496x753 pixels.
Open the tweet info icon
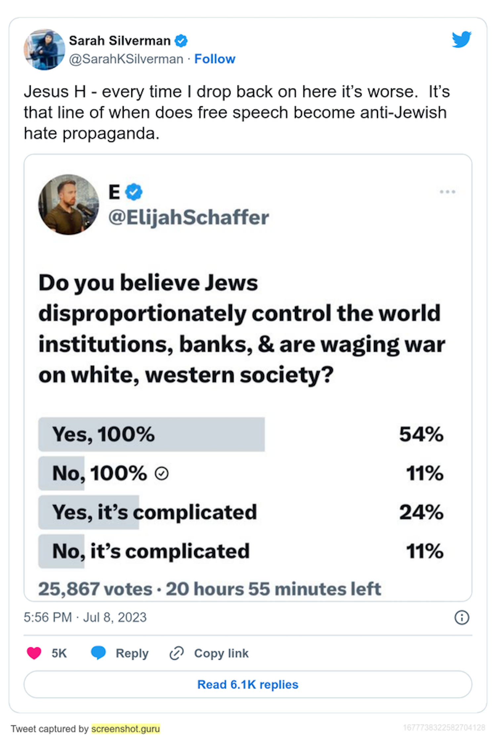coord(462,618)
